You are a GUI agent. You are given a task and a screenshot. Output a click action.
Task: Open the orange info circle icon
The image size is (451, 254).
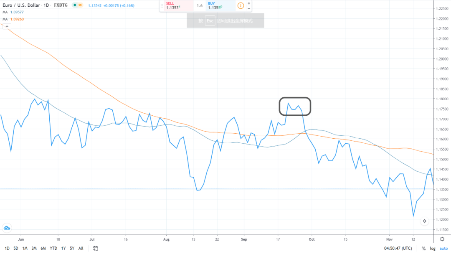coord(241,6)
